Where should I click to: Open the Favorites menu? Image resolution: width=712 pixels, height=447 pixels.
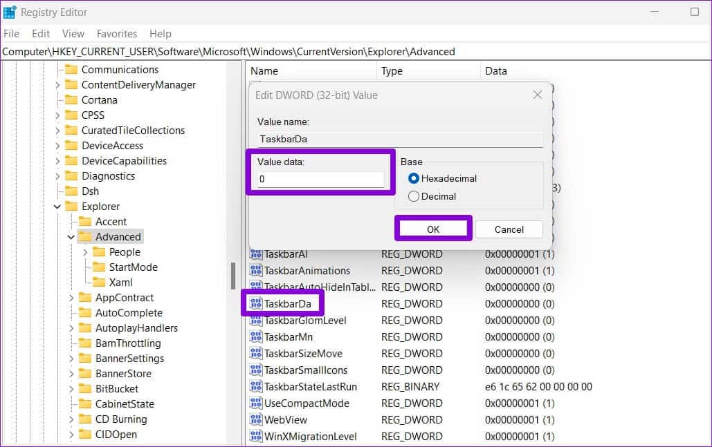[x=117, y=34]
